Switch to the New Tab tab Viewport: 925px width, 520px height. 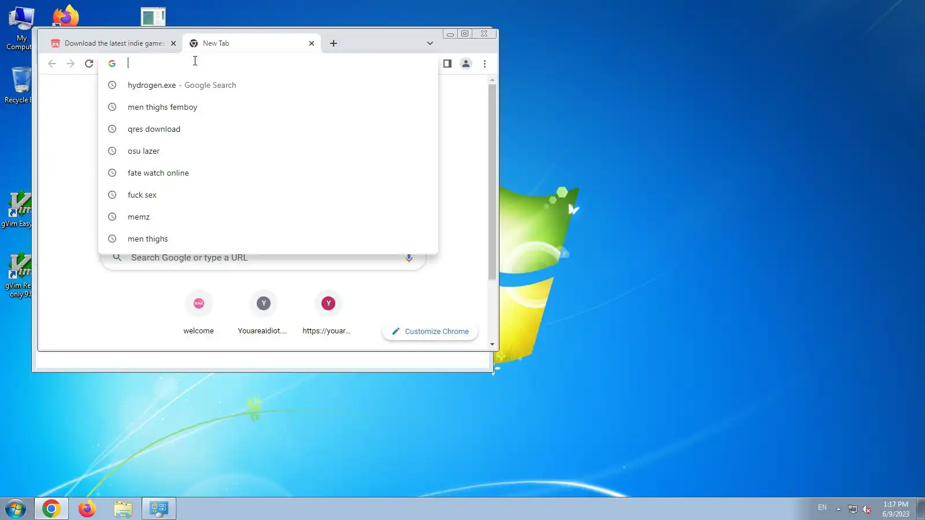click(252, 43)
